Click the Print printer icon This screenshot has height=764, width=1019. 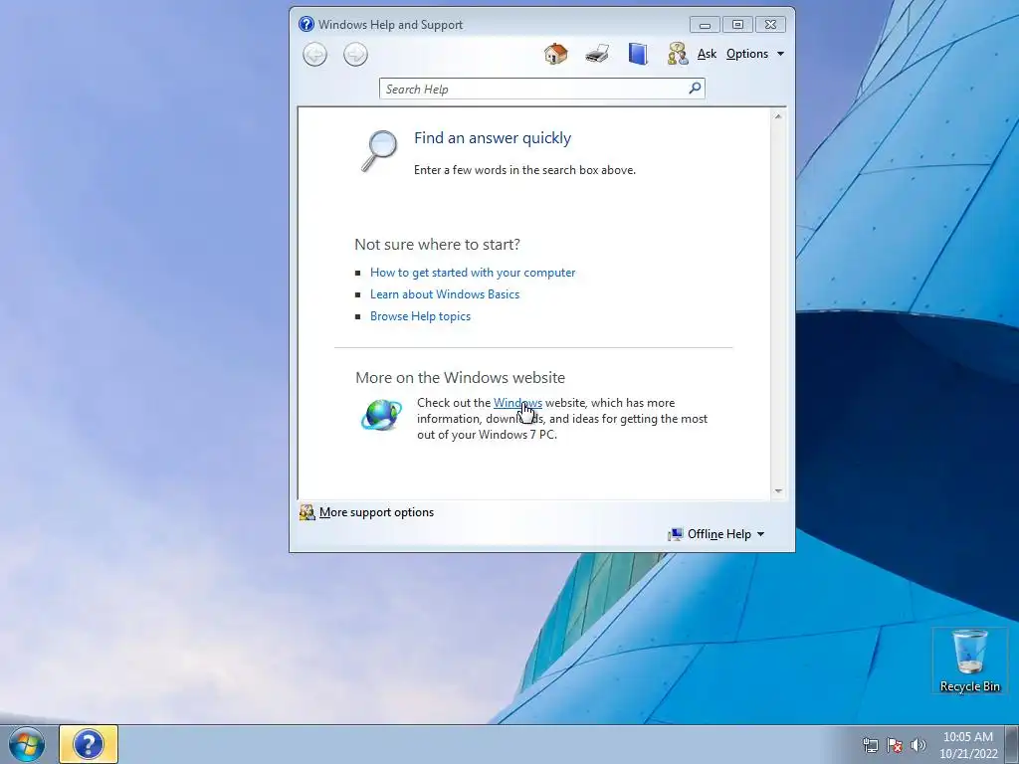point(597,54)
